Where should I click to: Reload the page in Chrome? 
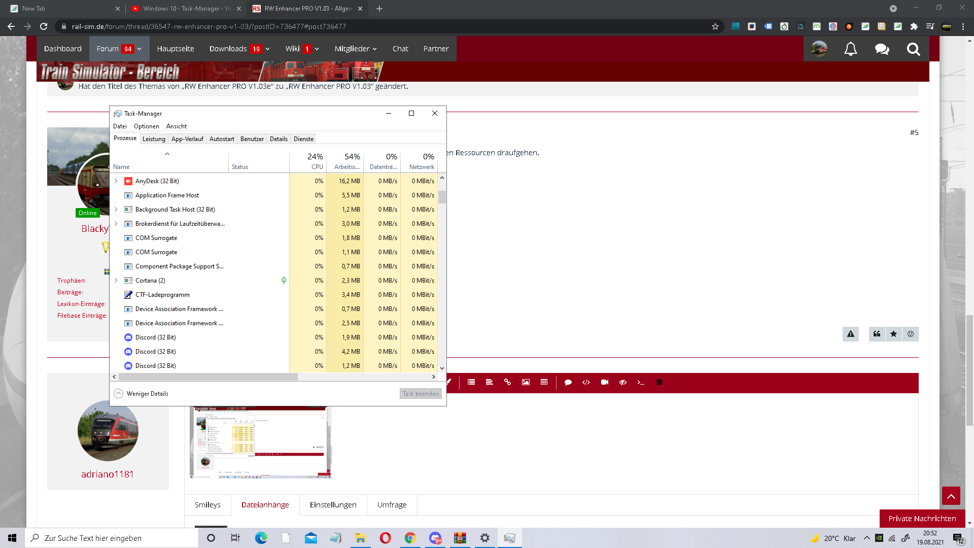[44, 26]
